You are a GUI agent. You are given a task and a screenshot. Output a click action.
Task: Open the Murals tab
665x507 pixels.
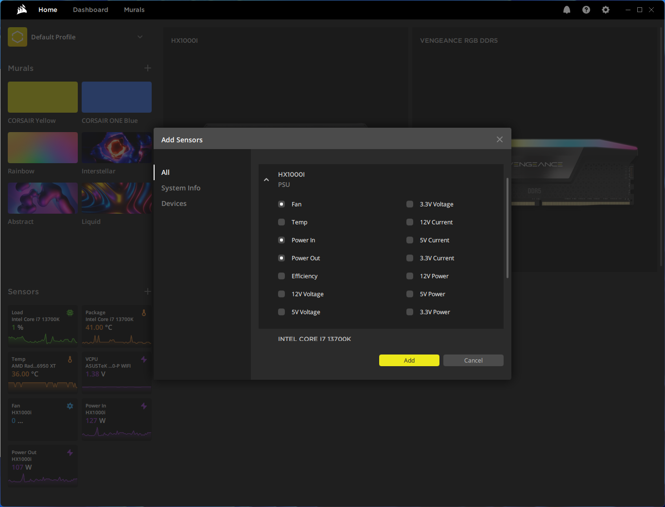[x=134, y=10]
